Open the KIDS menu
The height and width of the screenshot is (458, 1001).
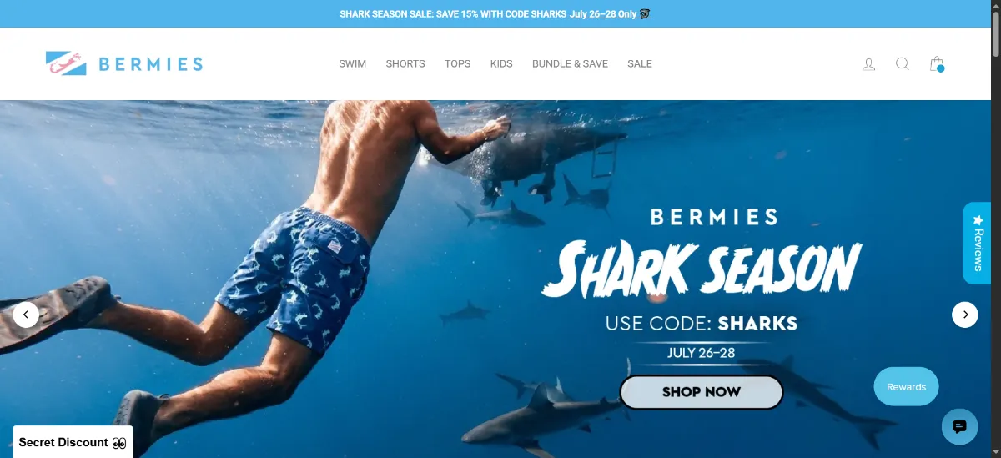[x=501, y=64]
